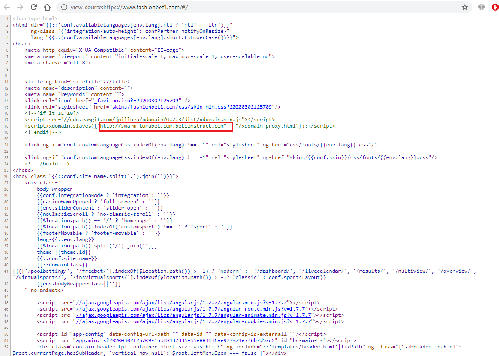Open the red extension icon

495,7
